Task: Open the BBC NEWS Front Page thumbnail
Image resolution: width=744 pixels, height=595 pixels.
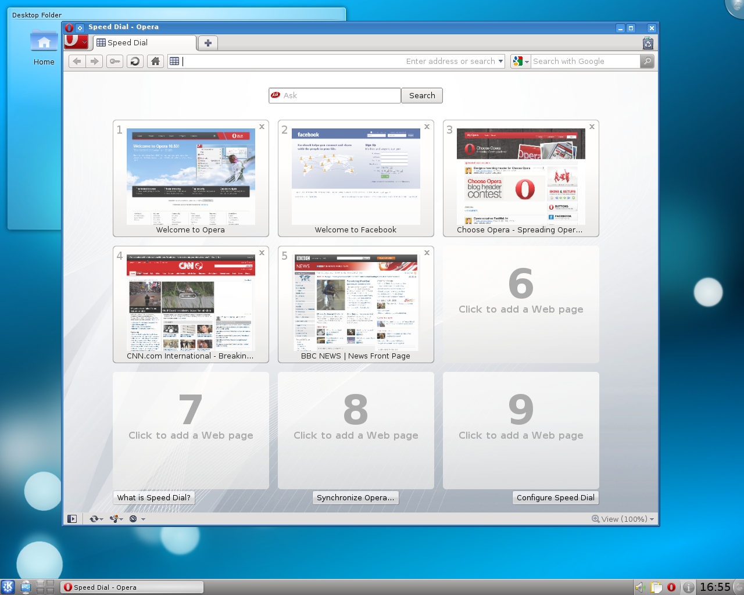Action: 356,303
